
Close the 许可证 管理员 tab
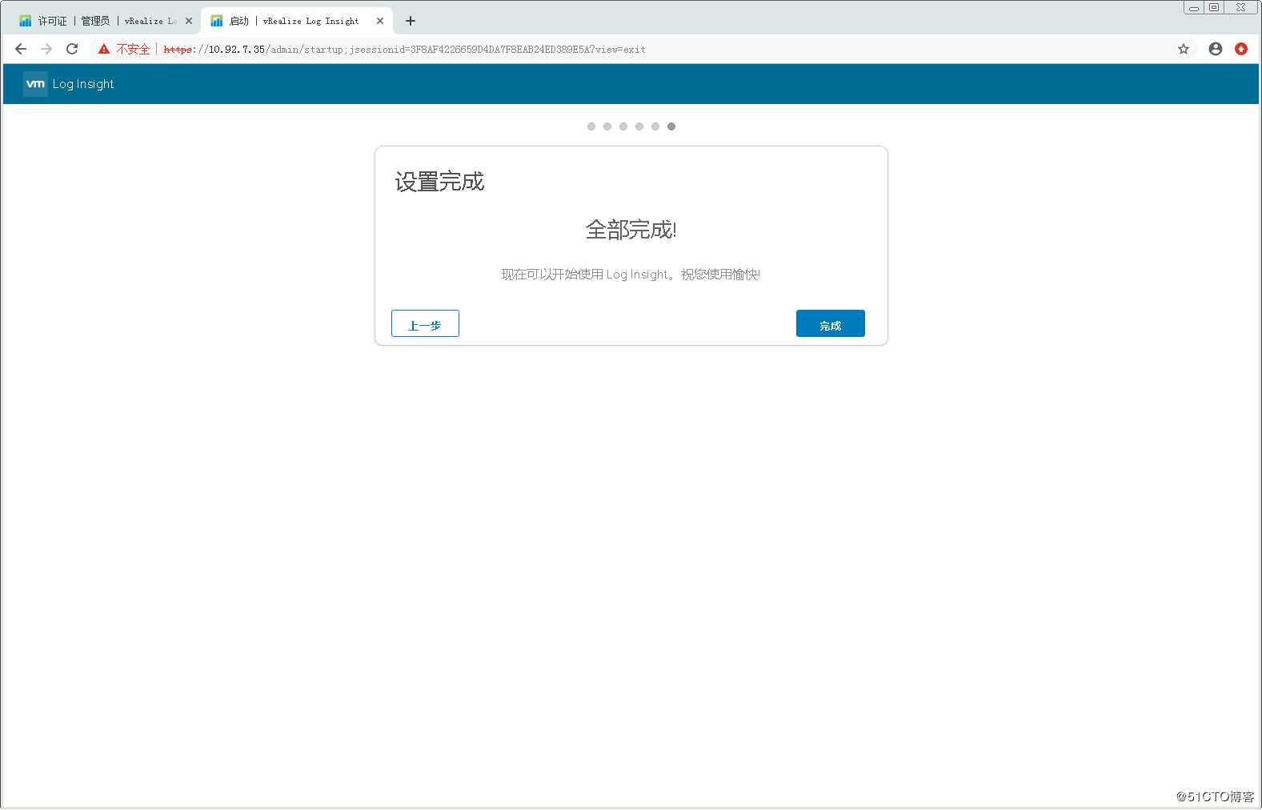click(189, 21)
